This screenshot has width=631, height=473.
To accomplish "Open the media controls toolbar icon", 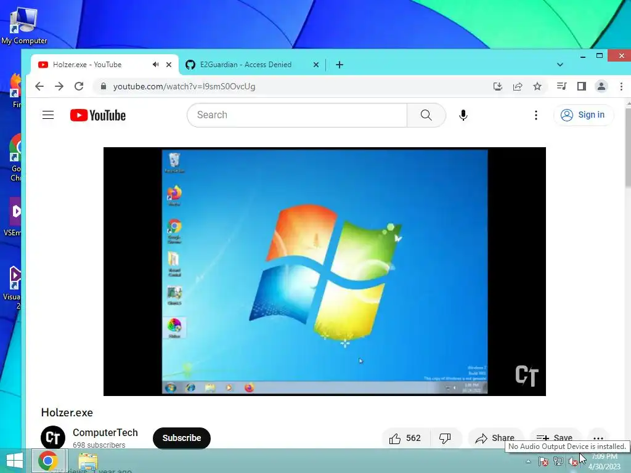I will pos(562,86).
